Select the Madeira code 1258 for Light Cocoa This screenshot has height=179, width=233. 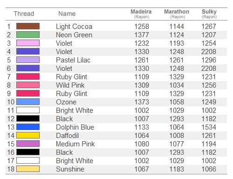(142, 27)
